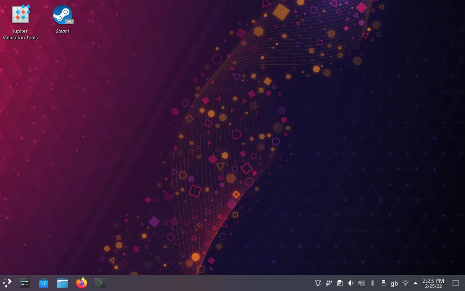
Task: Open the notifications bell in the tray
Action: point(318,283)
